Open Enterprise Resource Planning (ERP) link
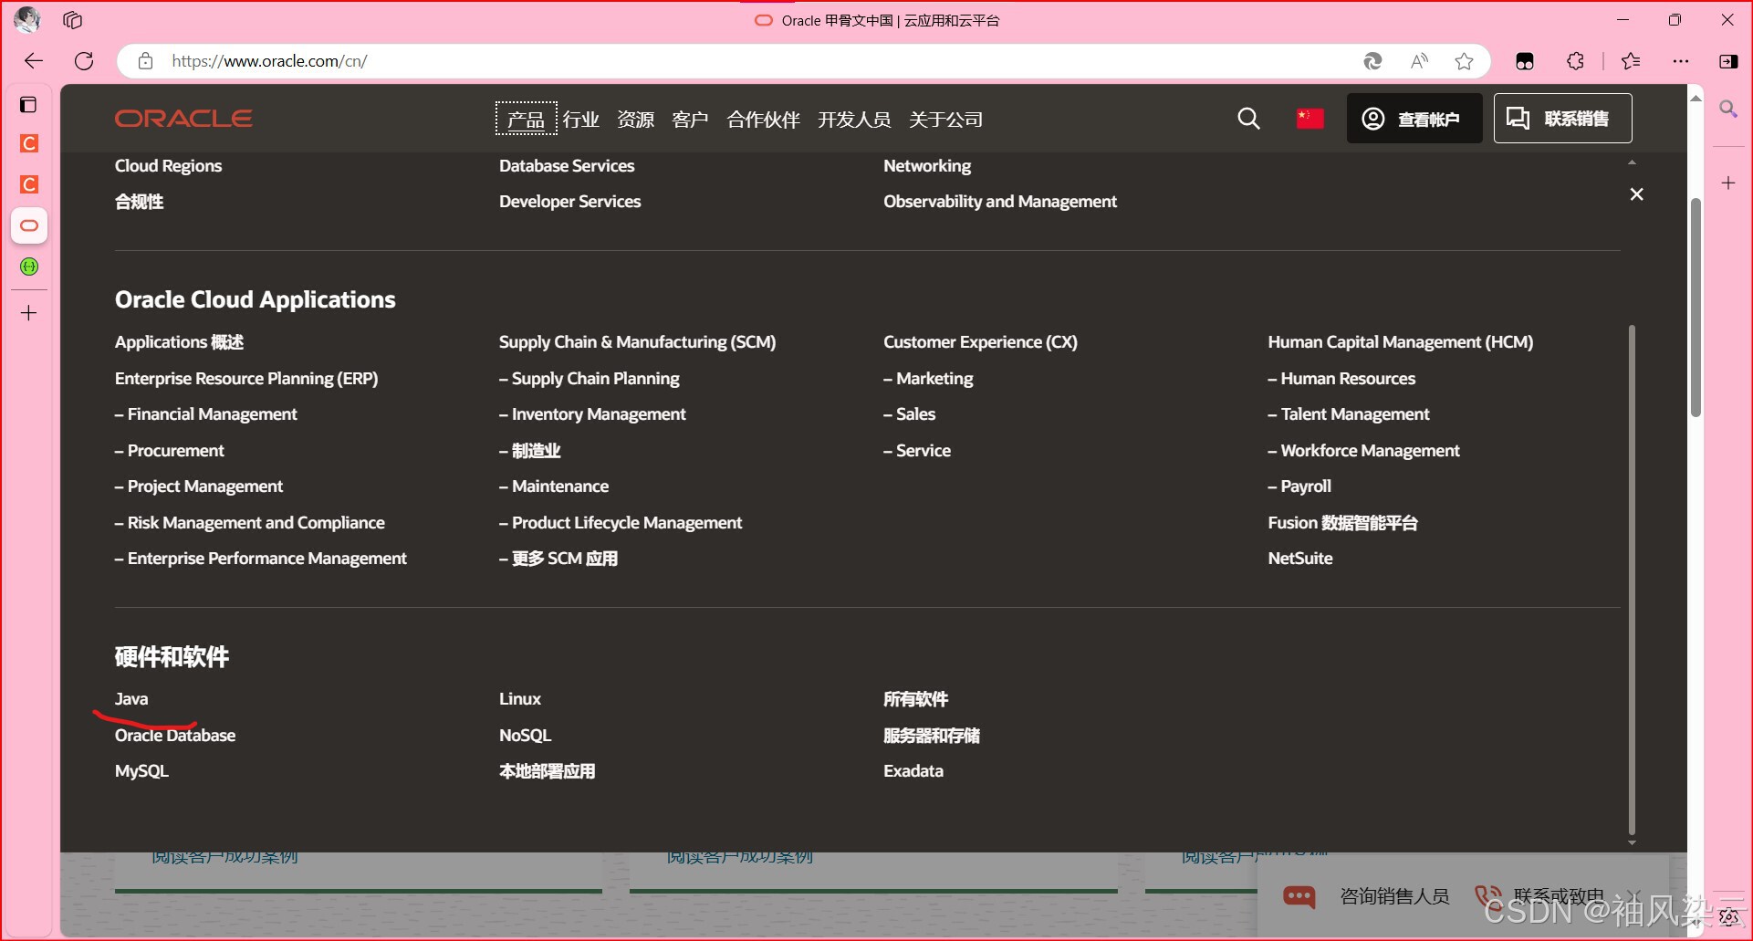 pos(246,379)
